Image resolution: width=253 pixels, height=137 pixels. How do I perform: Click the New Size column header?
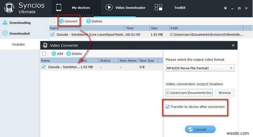[x=148, y=60]
